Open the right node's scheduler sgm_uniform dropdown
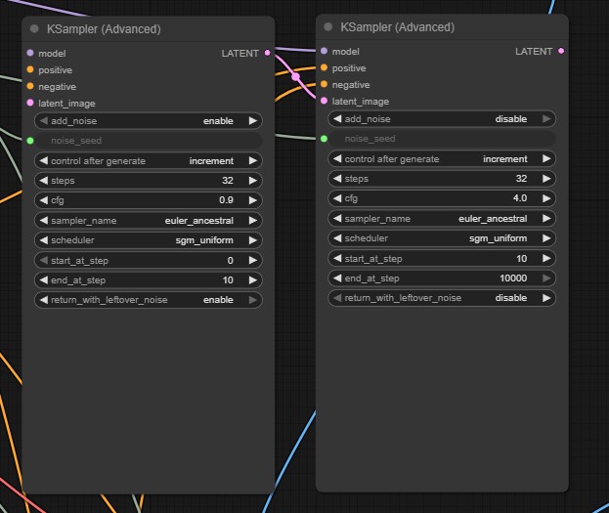 coord(442,238)
